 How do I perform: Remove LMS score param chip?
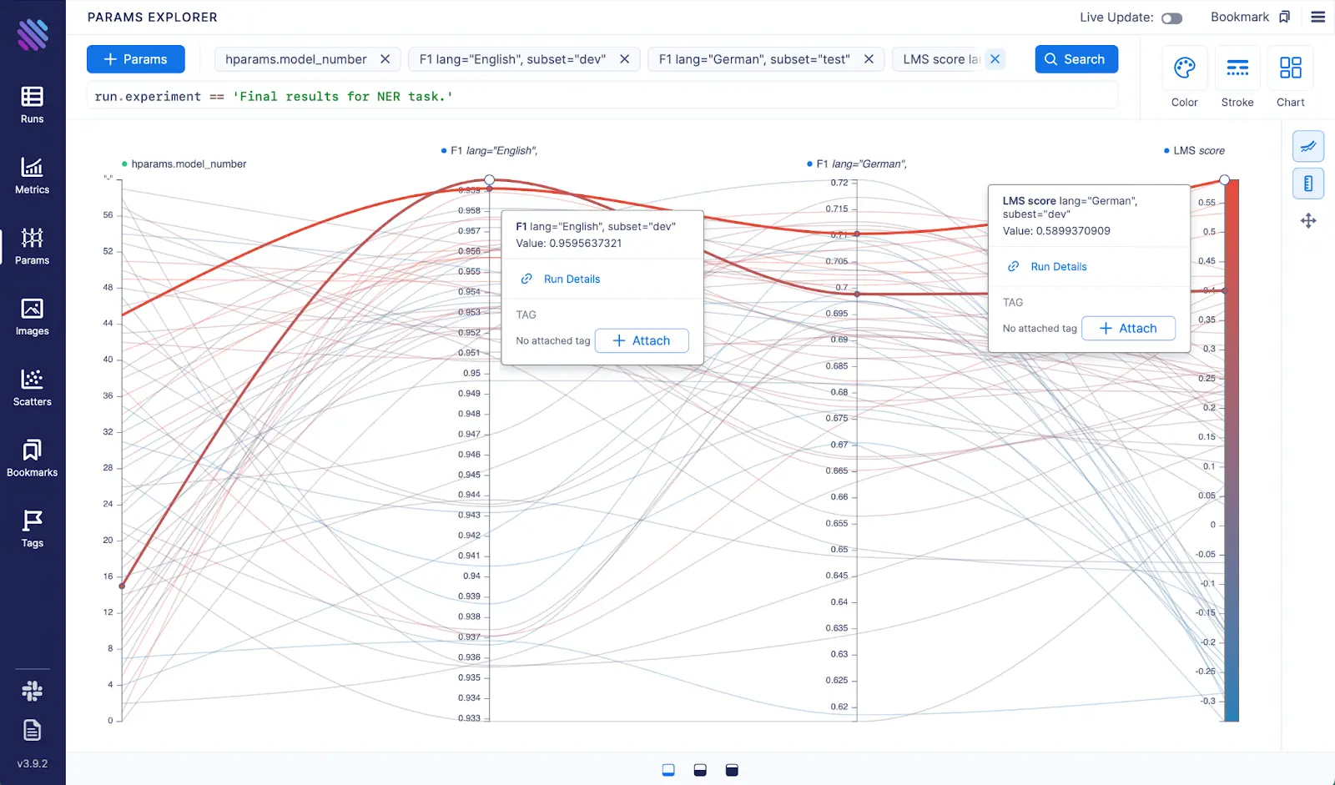point(995,59)
